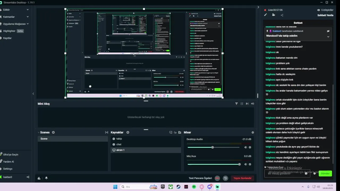Click the taskbar Ara search box
340x191 pixels.
coord(139,187)
